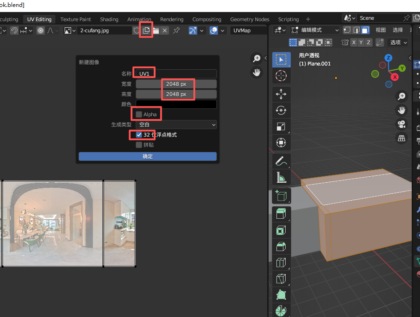Open the 视图 menu in the 3D viewport header
Image resolution: width=420 pixels, height=317 pixels.
380,30
